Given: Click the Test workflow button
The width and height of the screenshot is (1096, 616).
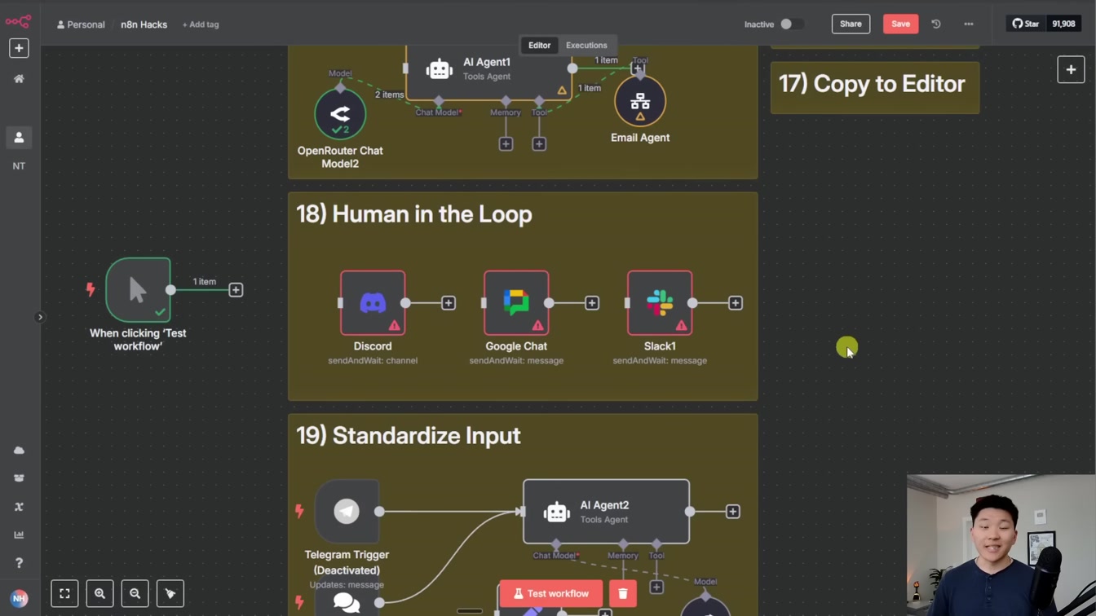Looking at the screenshot, I should pos(550,594).
